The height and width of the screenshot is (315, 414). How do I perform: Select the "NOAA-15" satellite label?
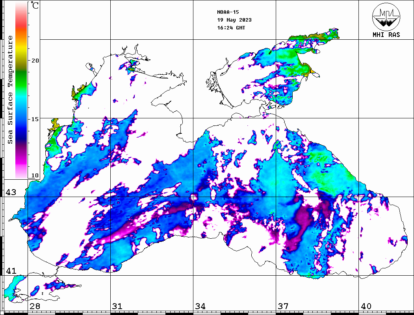(x=228, y=12)
